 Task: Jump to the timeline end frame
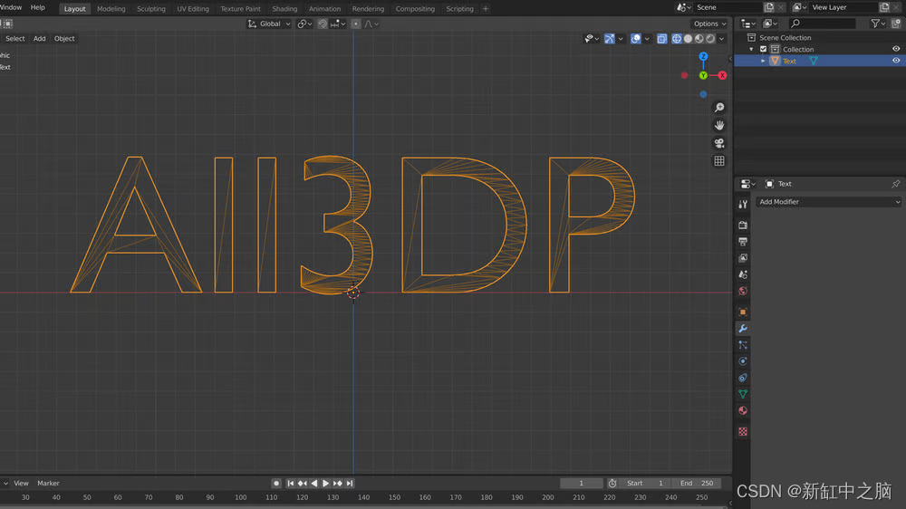(350, 483)
